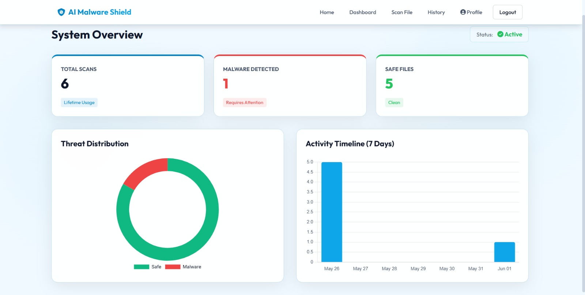Click the SAFE FILES label
The image size is (585, 295).
pos(399,69)
